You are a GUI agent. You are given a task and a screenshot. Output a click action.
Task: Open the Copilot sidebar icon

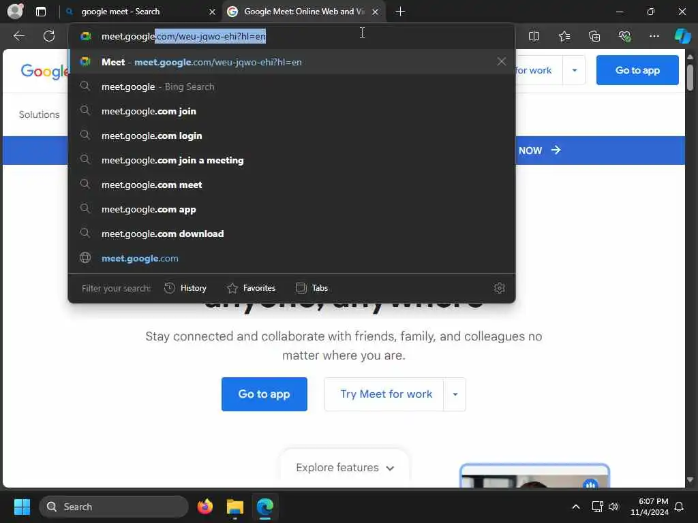pyautogui.click(x=682, y=36)
